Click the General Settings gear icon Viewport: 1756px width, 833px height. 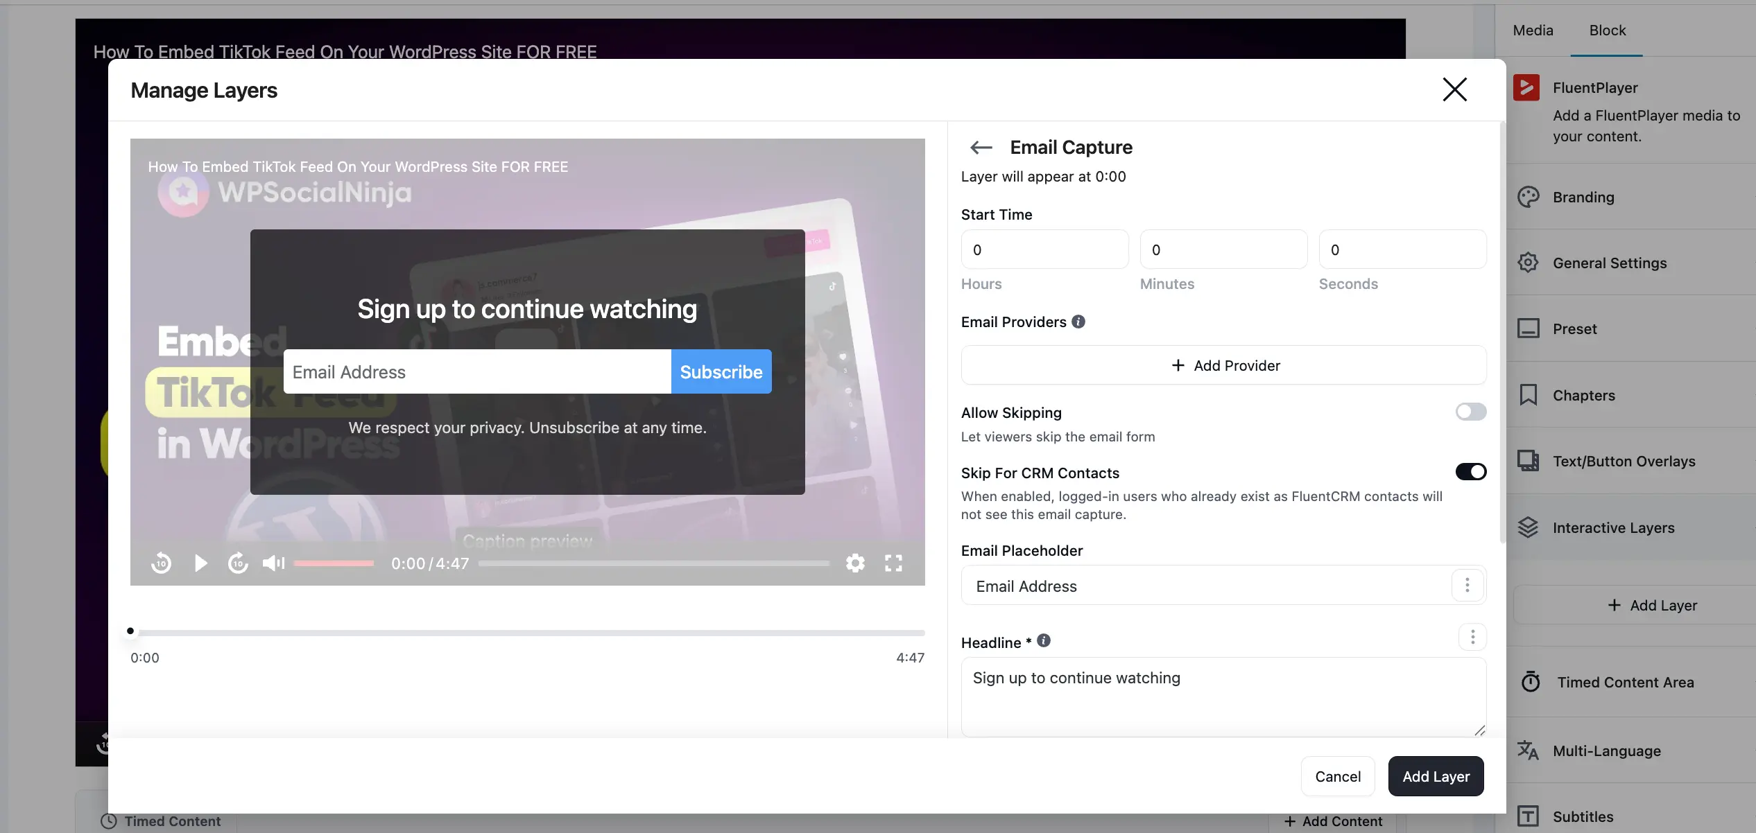point(1528,263)
